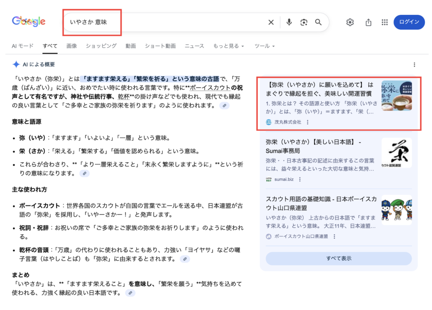Expand the もっと見る dropdown
Image resolution: width=432 pixels, height=310 pixels.
click(228, 46)
